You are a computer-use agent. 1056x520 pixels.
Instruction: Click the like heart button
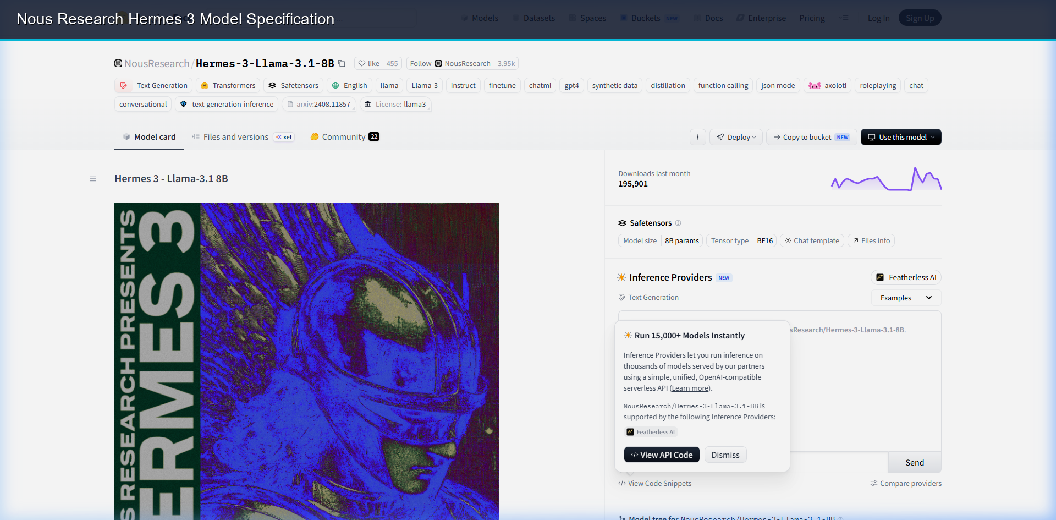click(x=369, y=63)
